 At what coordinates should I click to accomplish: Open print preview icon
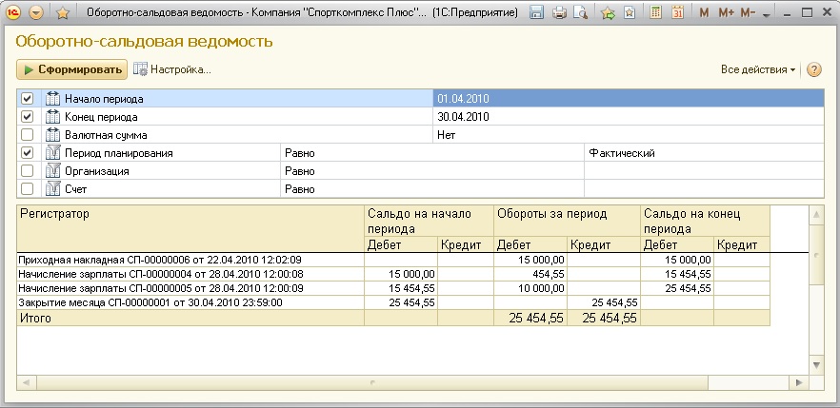pyautogui.click(x=580, y=12)
